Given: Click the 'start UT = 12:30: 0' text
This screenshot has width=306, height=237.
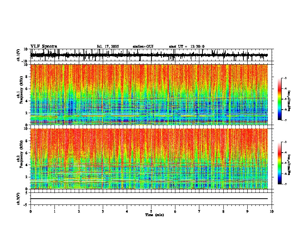Looking at the screenshot, I should (187, 46).
